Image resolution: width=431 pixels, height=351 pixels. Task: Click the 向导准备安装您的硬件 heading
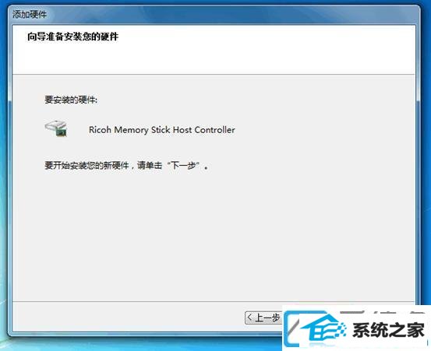[x=72, y=37]
